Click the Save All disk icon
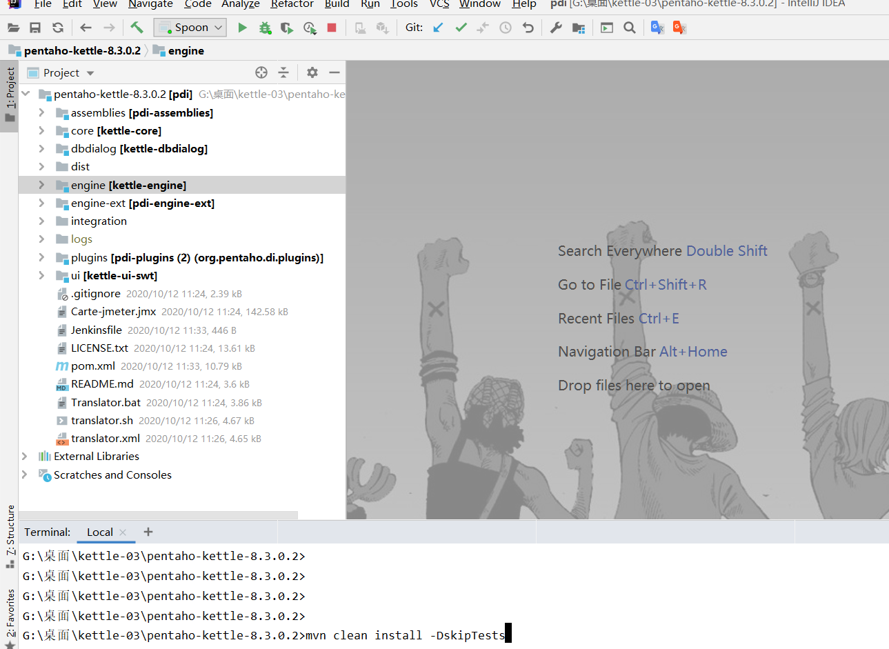 click(35, 28)
